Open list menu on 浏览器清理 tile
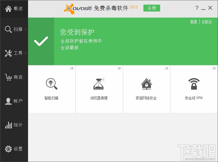 click(119, 68)
